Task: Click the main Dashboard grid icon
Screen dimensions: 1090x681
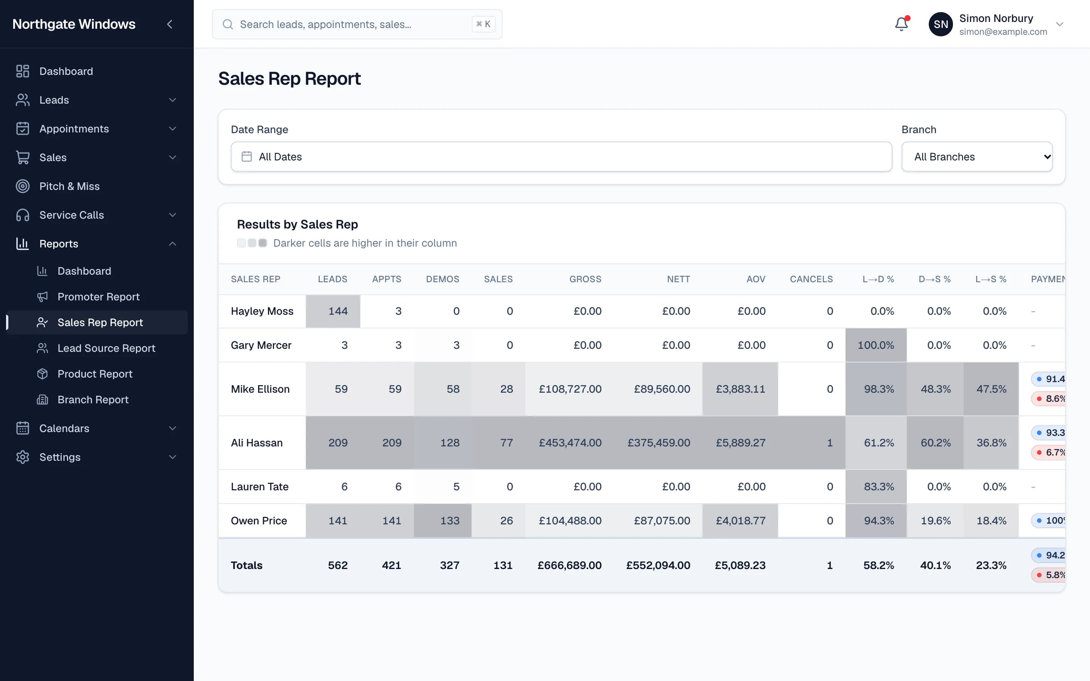Action: (23, 71)
